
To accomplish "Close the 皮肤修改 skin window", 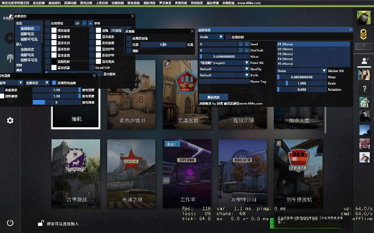I will click(x=350, y=30).
